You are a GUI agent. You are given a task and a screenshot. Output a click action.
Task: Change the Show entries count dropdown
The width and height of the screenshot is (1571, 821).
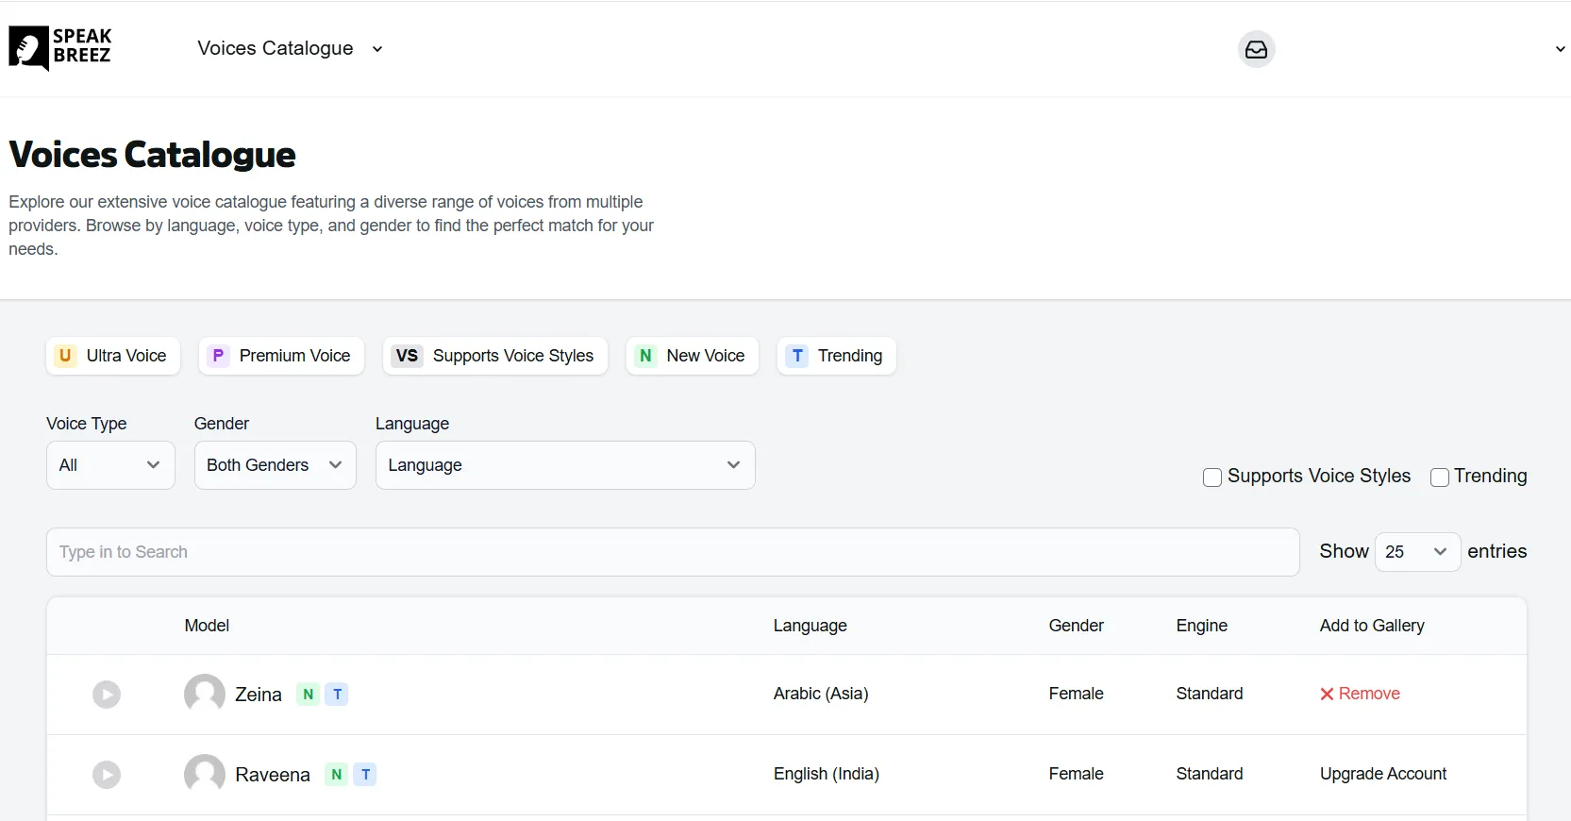1417,552
